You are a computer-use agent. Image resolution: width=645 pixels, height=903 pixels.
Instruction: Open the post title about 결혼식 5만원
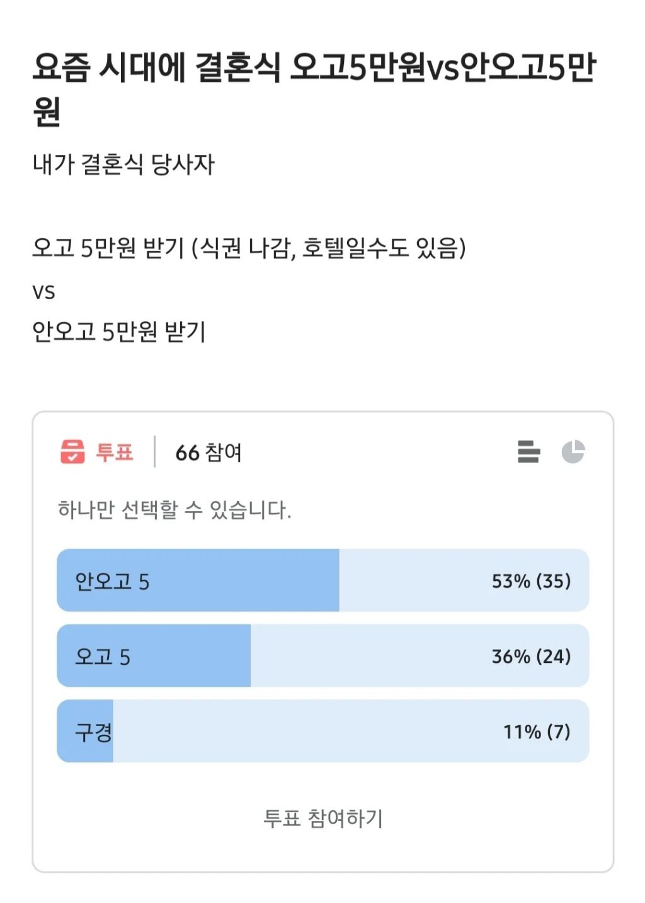pos(314,88)
